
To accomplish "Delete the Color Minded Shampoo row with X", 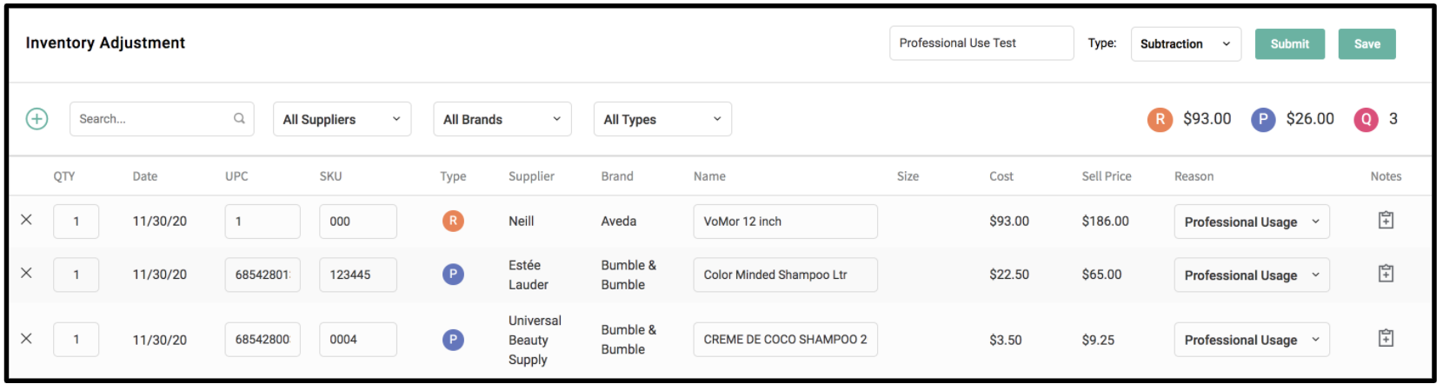I will (x=26, y=273).
